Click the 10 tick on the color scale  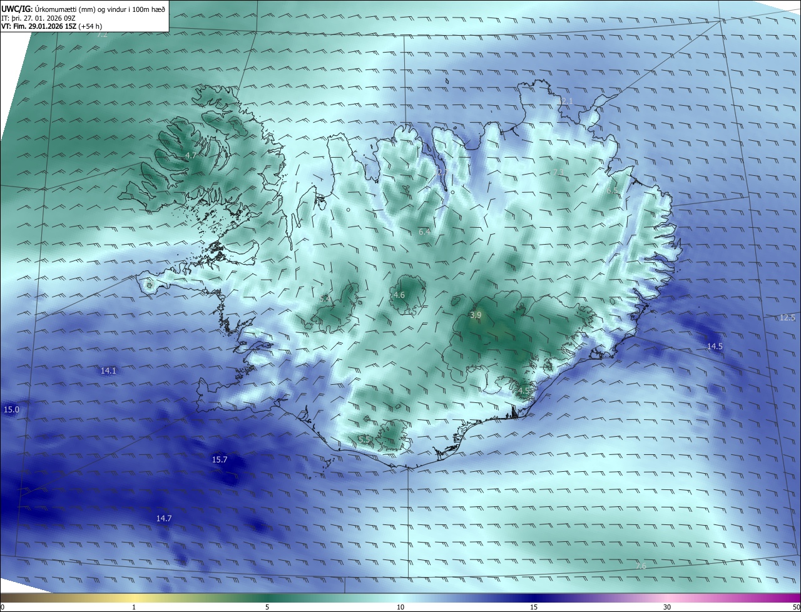coord(400,607)
